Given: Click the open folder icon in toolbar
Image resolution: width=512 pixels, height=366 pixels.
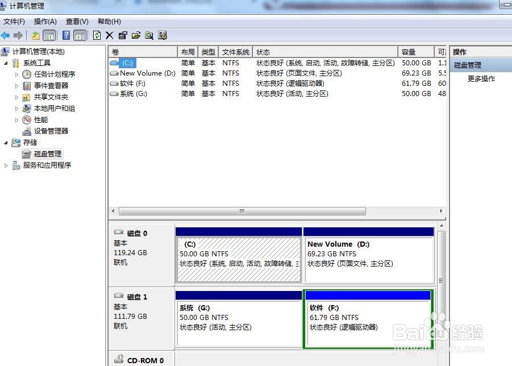Looking at the screenshot, I should point(136,35).
